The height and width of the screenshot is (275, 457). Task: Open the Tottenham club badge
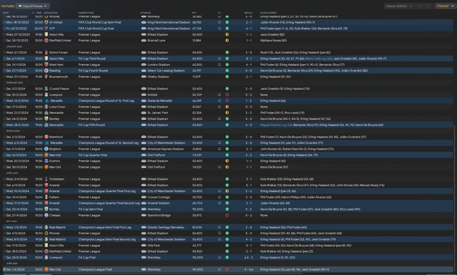[x=46, y=179]
